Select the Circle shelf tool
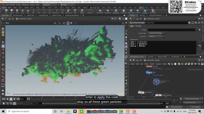Screen dimensions: 204x114 click(44, 11)
